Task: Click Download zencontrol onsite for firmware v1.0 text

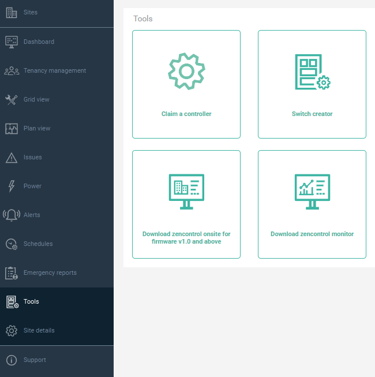Action: tap(186, 238)
